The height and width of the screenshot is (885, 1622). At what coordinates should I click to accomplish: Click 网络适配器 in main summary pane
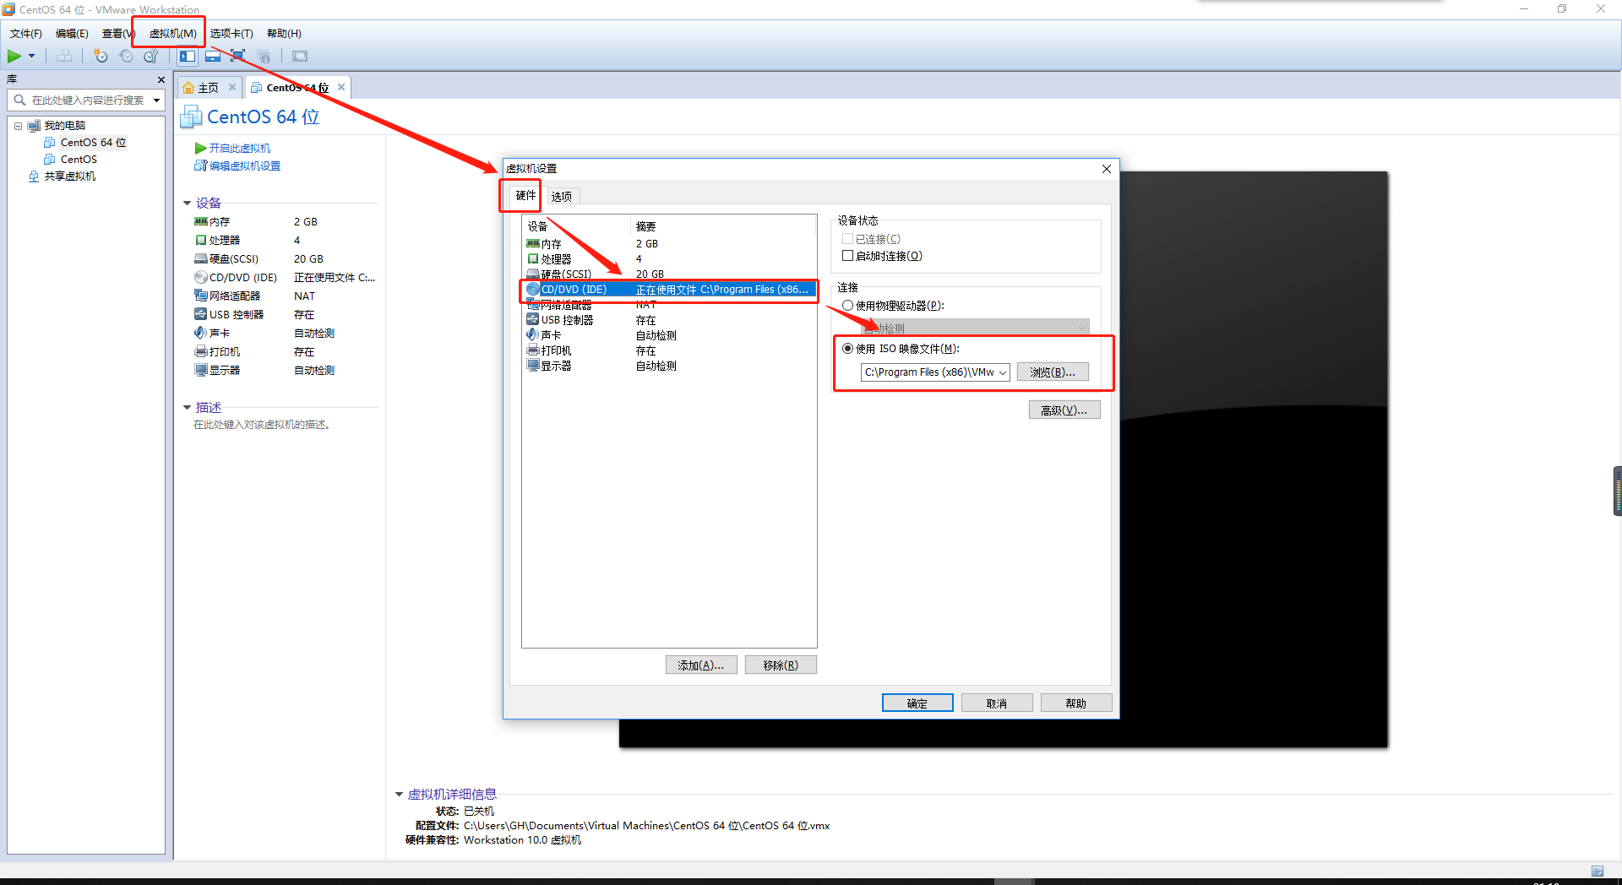[x=235, y=296]
